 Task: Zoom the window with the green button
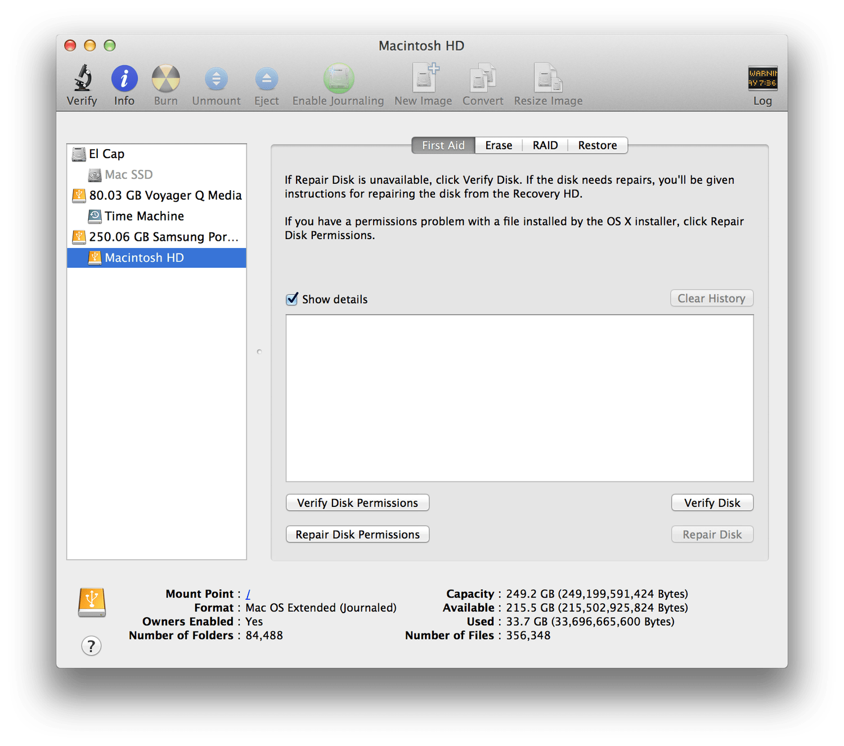110,46
